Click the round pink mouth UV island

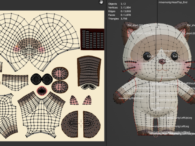42,91
